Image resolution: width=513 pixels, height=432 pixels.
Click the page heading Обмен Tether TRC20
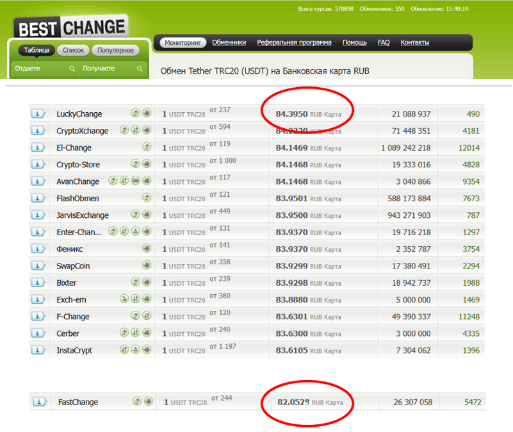point(265,71)
